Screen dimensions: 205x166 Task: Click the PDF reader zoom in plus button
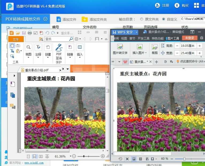pos(103,156)
